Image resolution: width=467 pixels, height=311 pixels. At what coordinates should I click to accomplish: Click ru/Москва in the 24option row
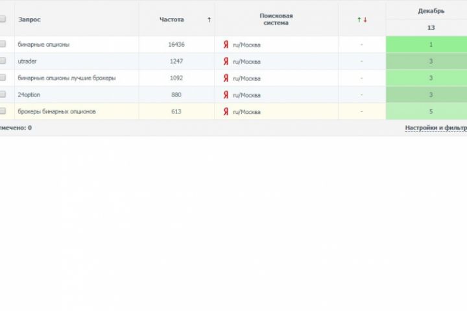pyautogui.click(x=246, y=95)
